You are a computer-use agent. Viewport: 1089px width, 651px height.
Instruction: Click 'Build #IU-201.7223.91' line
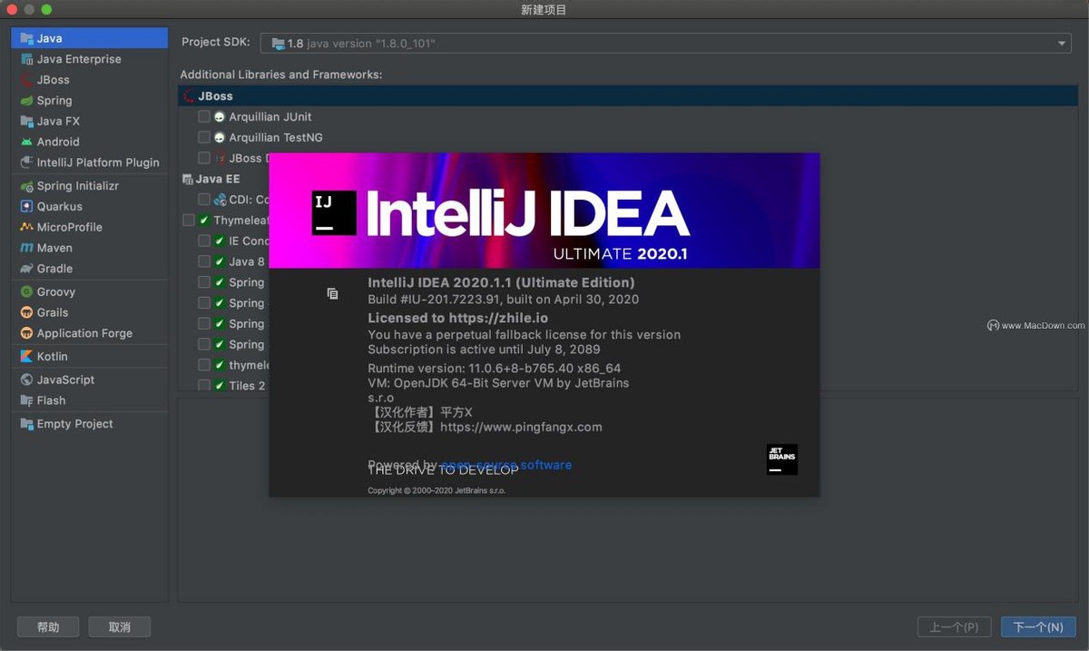(503, 300)
